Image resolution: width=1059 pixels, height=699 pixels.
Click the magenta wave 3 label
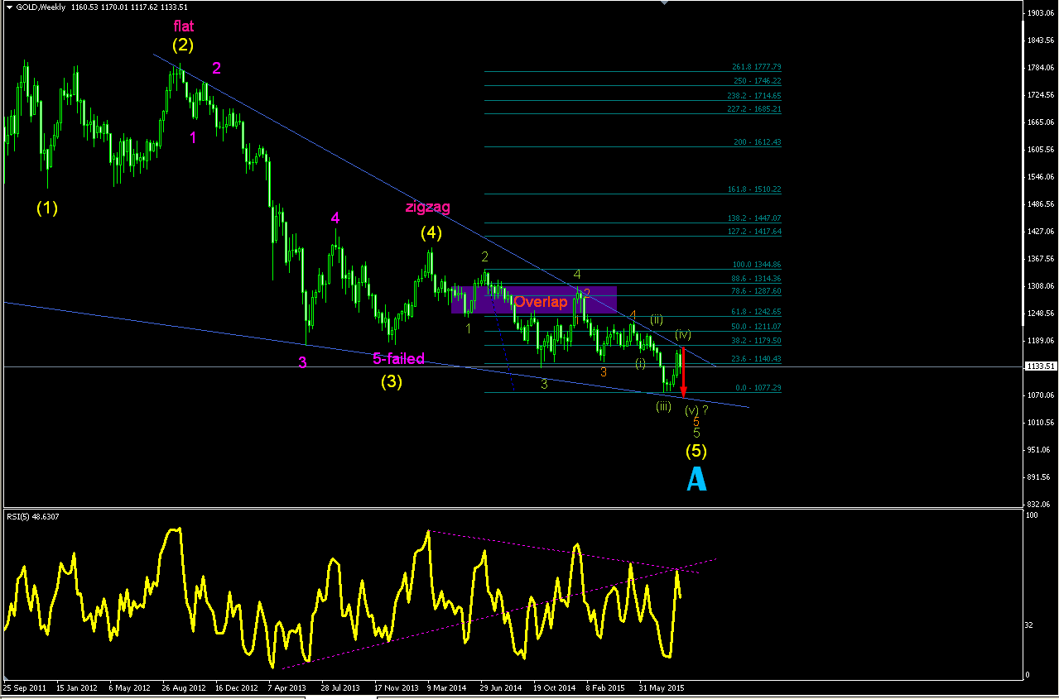302,362
